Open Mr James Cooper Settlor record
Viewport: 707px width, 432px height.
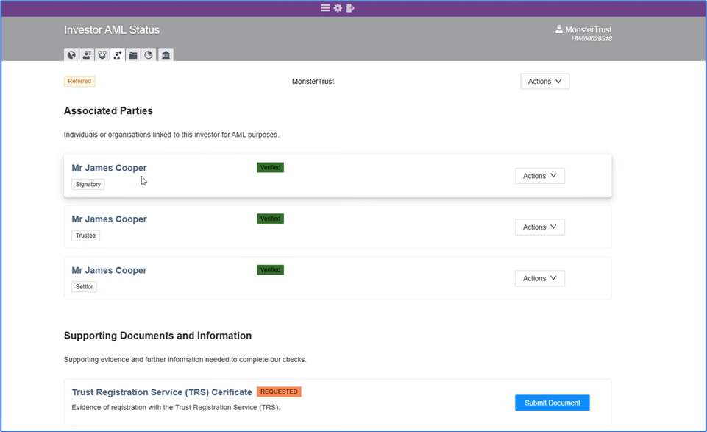(109, 270)
